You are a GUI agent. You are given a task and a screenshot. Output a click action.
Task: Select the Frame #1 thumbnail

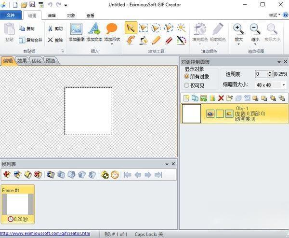click(18, 204)
